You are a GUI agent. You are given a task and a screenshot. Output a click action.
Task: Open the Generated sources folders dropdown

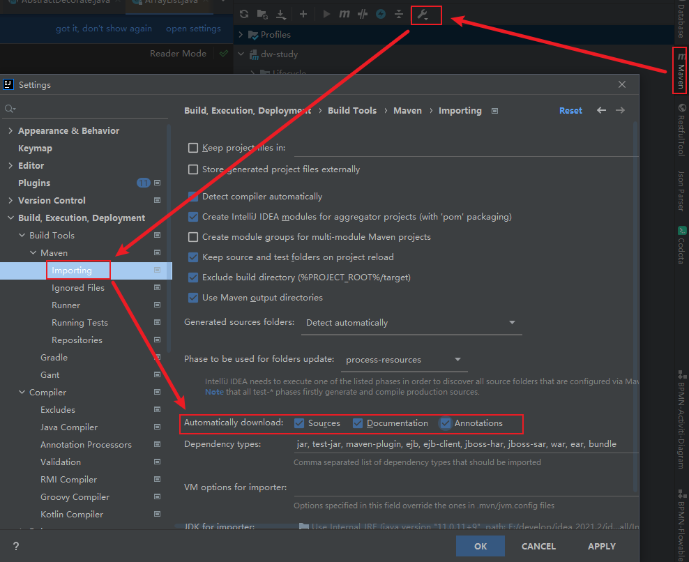(x=411, y=323)
